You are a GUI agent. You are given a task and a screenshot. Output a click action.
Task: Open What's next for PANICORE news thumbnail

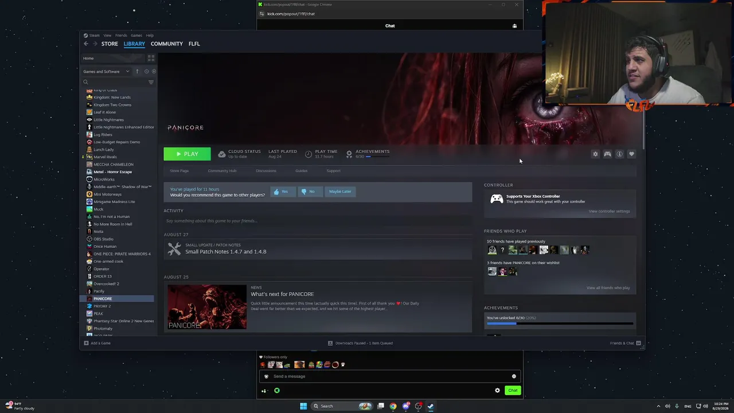207,307
